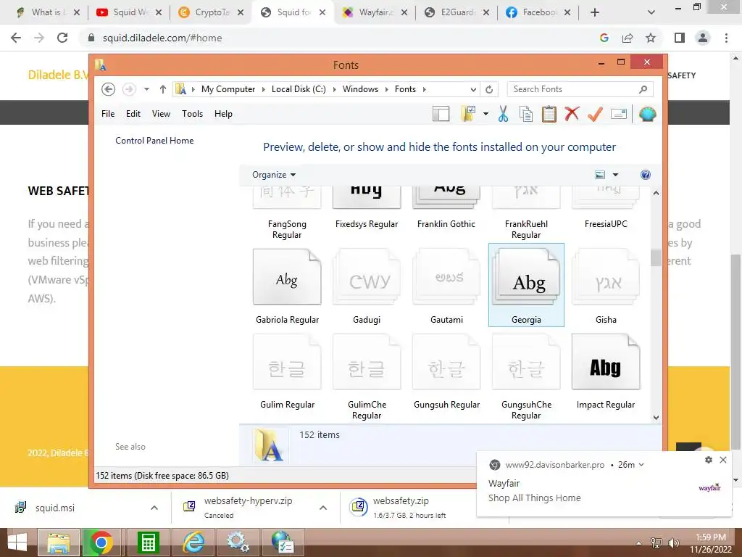
Task: Open Chrome side panel icon
Action: click(680, 38)
